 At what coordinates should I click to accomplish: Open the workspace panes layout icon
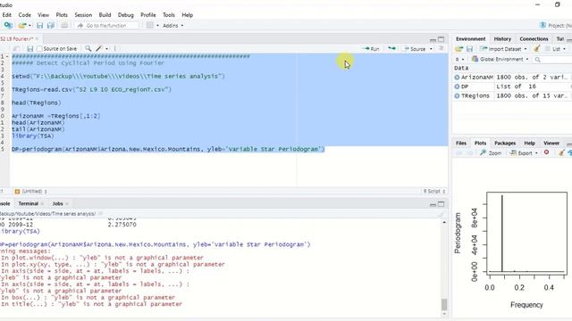[x=150, y=26]
